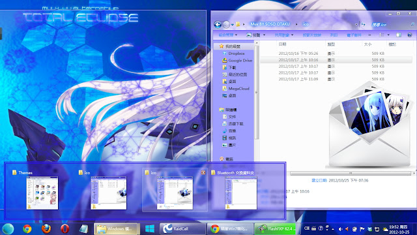The height and width of the screenshot is (235, 417).
Task: Open the Start orb
Action: pyautogui.click(x=8, y=228)
